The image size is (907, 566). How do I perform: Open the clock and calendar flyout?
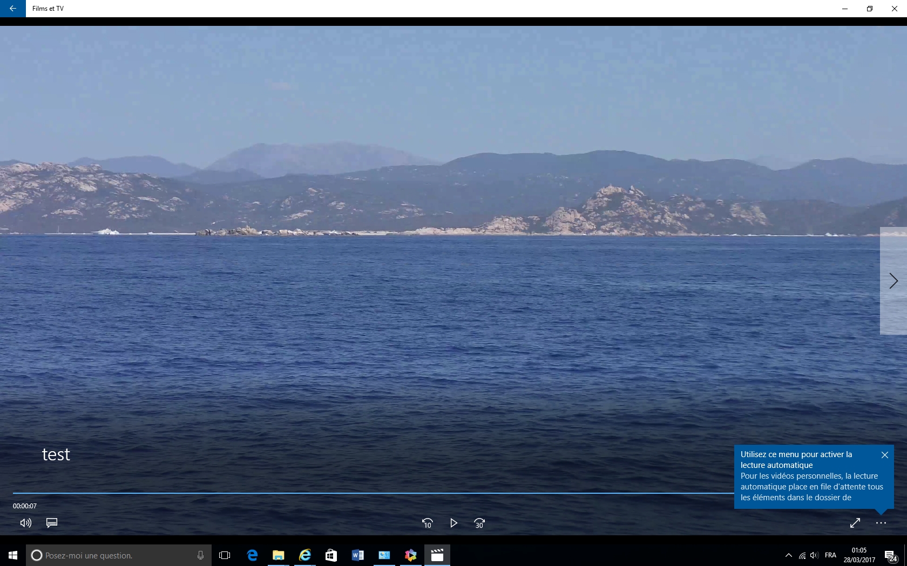(859, 555)
